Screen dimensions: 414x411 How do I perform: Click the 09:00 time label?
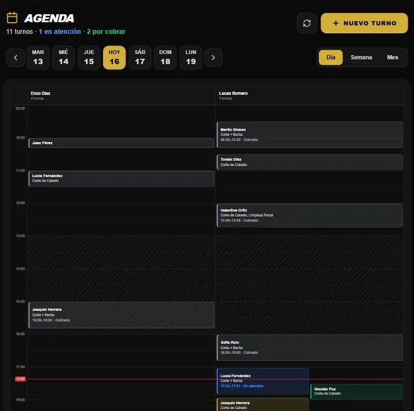tap(20, 109)
